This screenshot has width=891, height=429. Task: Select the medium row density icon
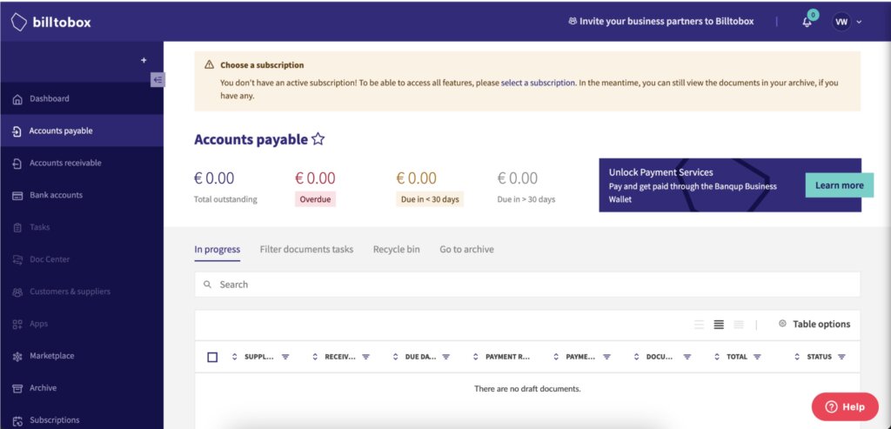click(x=719, y=325)
